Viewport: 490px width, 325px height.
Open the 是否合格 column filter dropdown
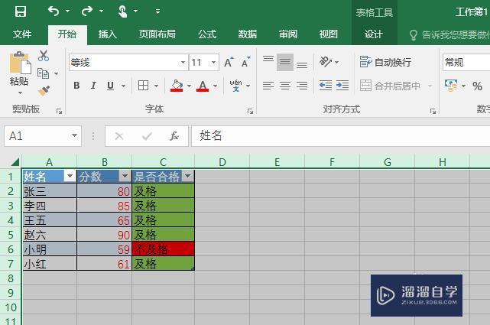tap(187, 176)
